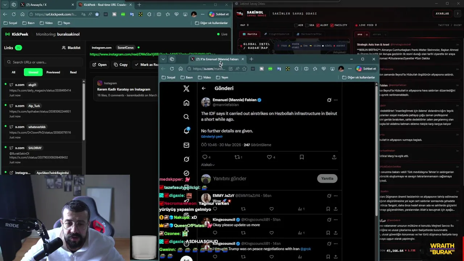Share Emanuel Fabian's post
This screenshot has width=464, height=261.
tap(334, 157)
